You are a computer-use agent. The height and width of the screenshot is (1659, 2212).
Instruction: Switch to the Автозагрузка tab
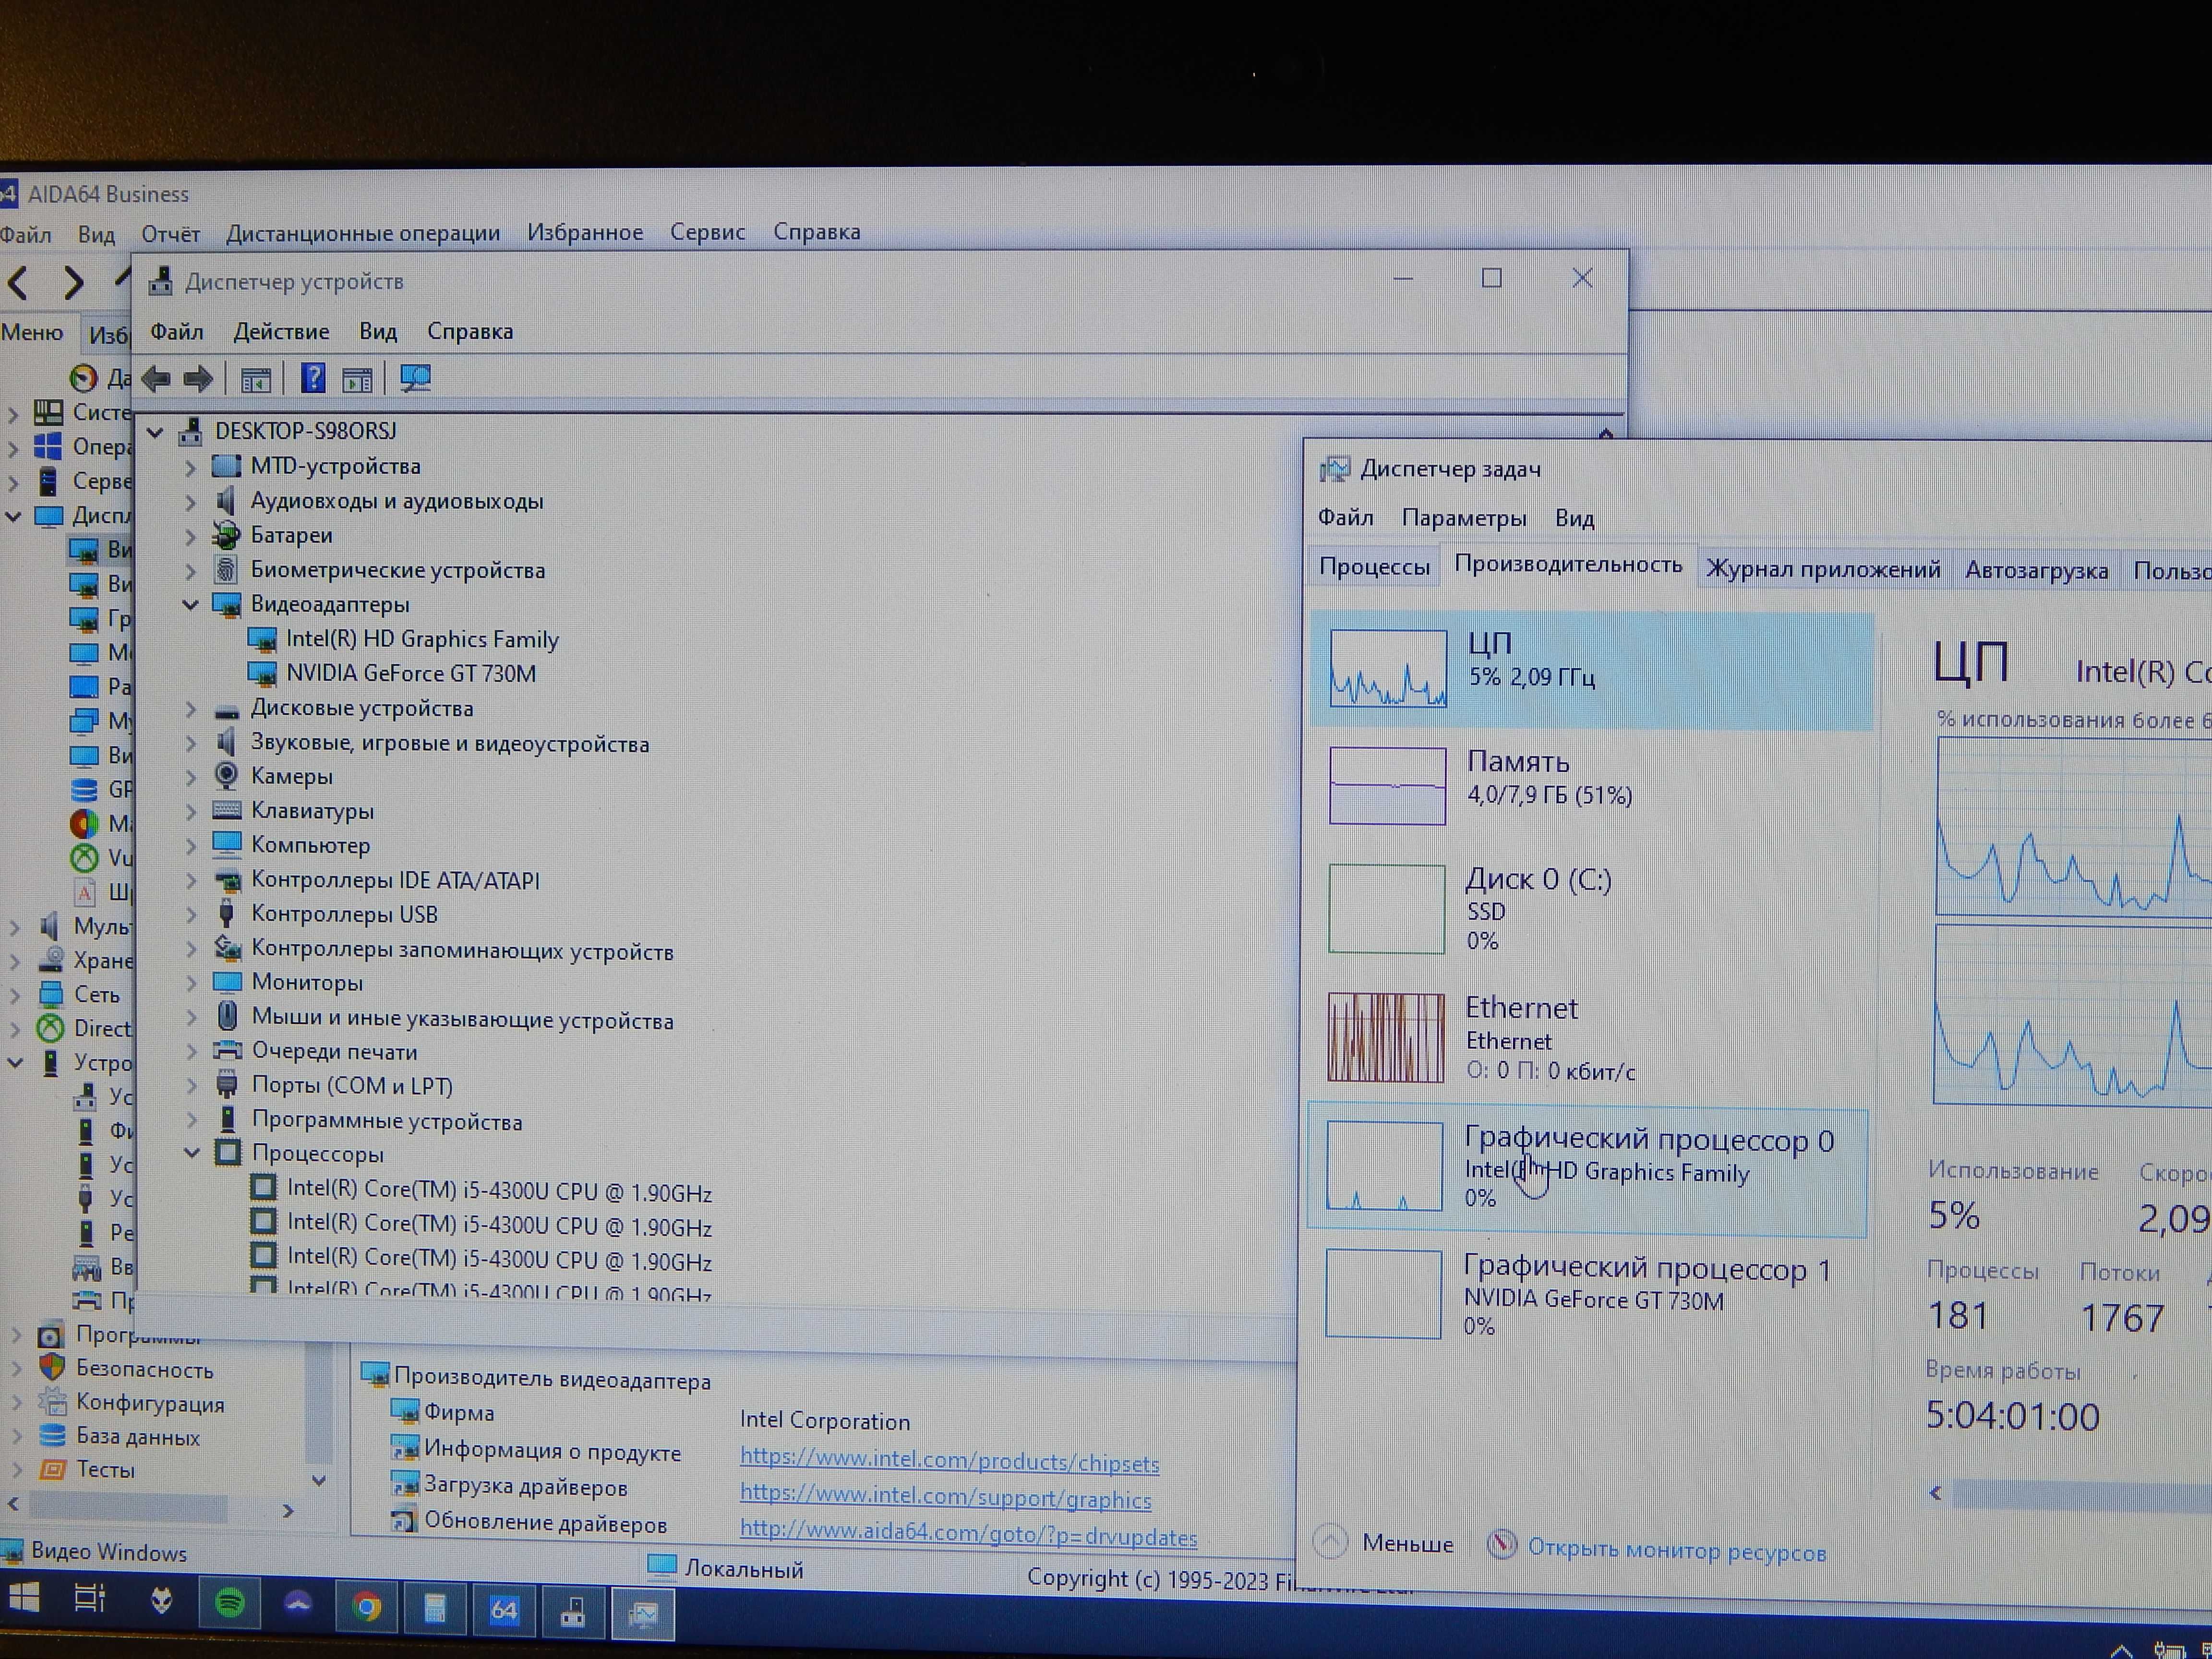click(2036, 571)
